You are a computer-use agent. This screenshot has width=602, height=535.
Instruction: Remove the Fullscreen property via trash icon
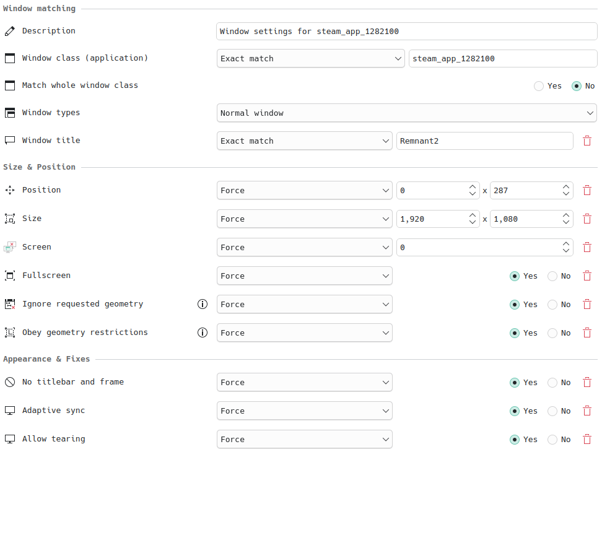(587, 276)
